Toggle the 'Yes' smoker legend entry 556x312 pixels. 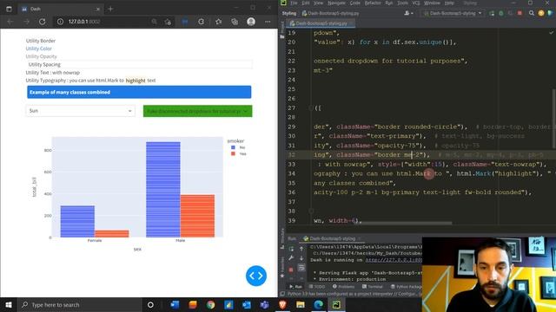(x=238, y=154)
